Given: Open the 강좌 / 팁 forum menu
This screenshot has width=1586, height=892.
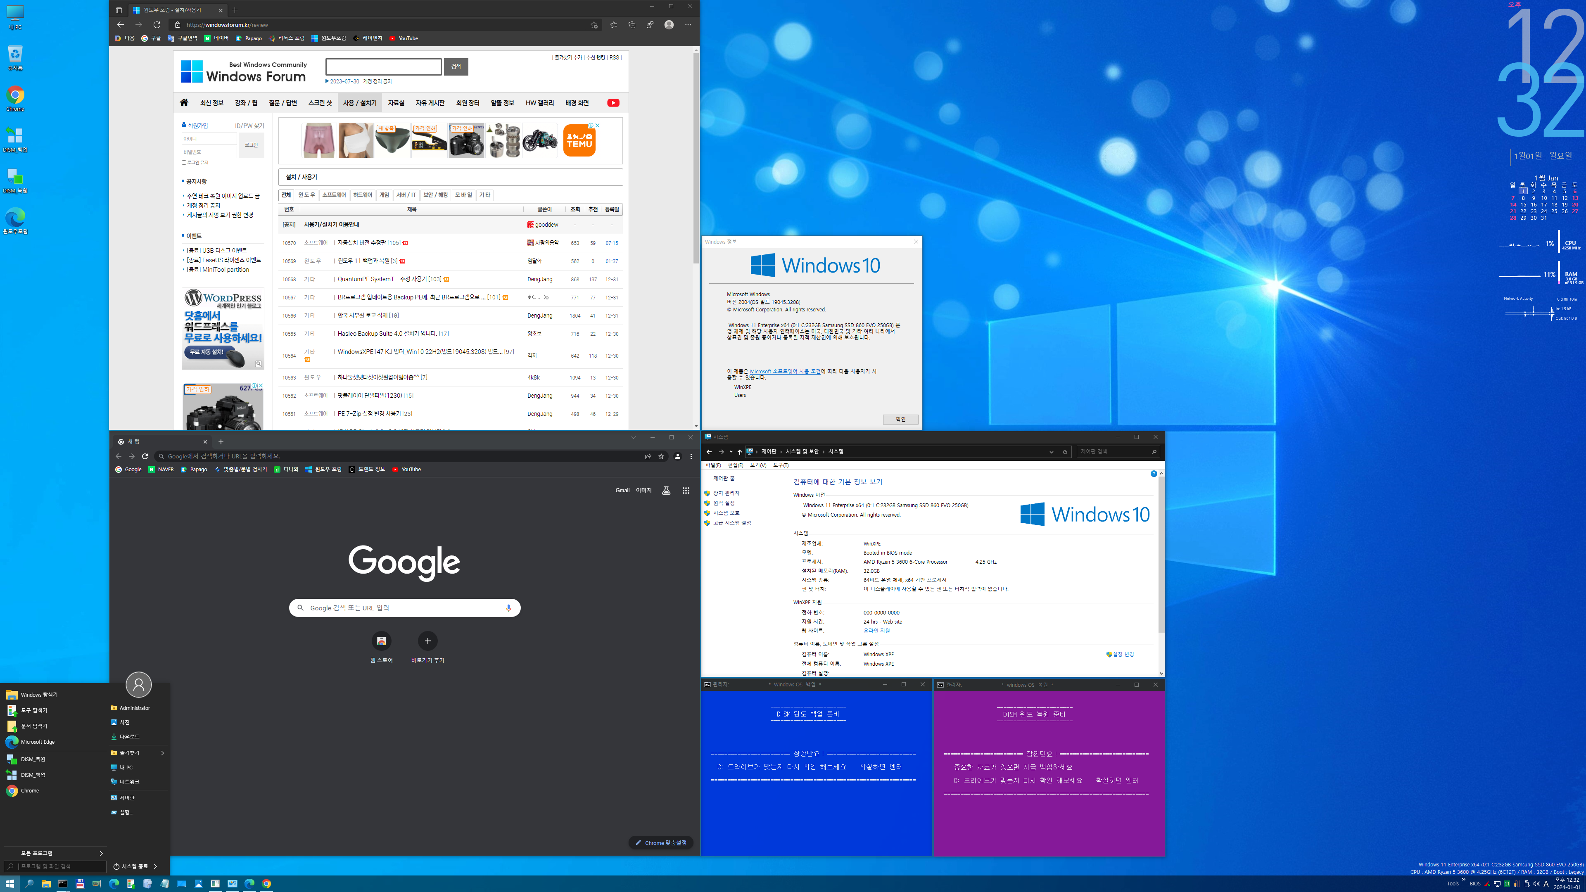Looking at the screenshot, I should [246, 103].
